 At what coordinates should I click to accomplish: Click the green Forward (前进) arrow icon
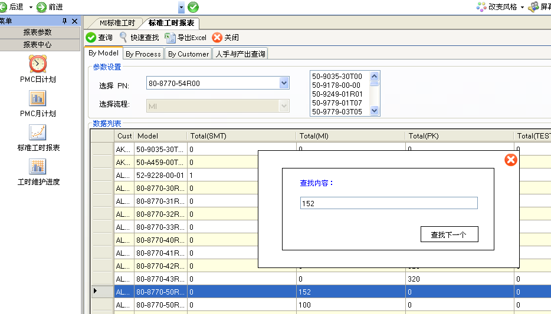[x=41, y=7]
